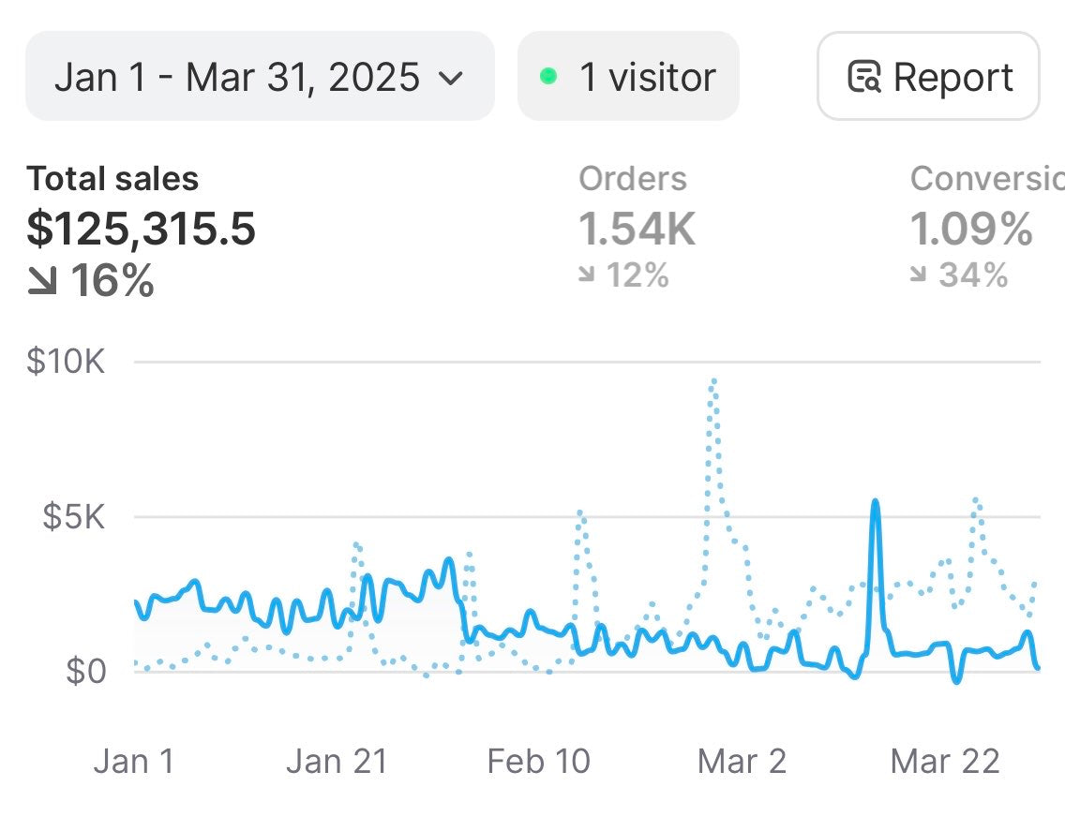The image size is (1065, 816).
Task: Click the dotted line peak near $10K
Action: (x=714, y=382)
